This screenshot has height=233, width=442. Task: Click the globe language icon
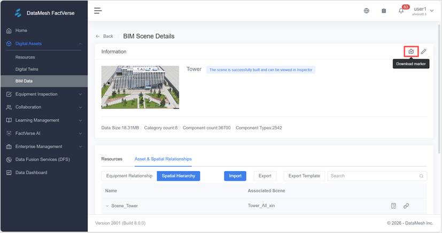tap(366, 11)
